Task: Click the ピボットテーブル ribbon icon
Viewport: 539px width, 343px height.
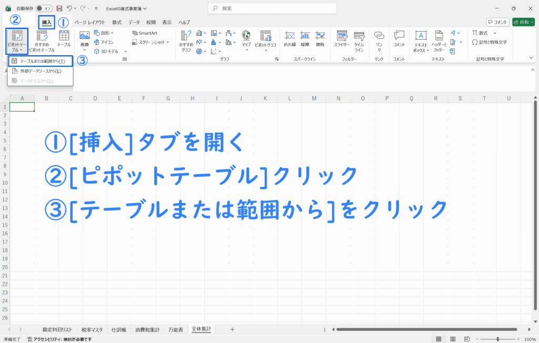Action: 16,40
